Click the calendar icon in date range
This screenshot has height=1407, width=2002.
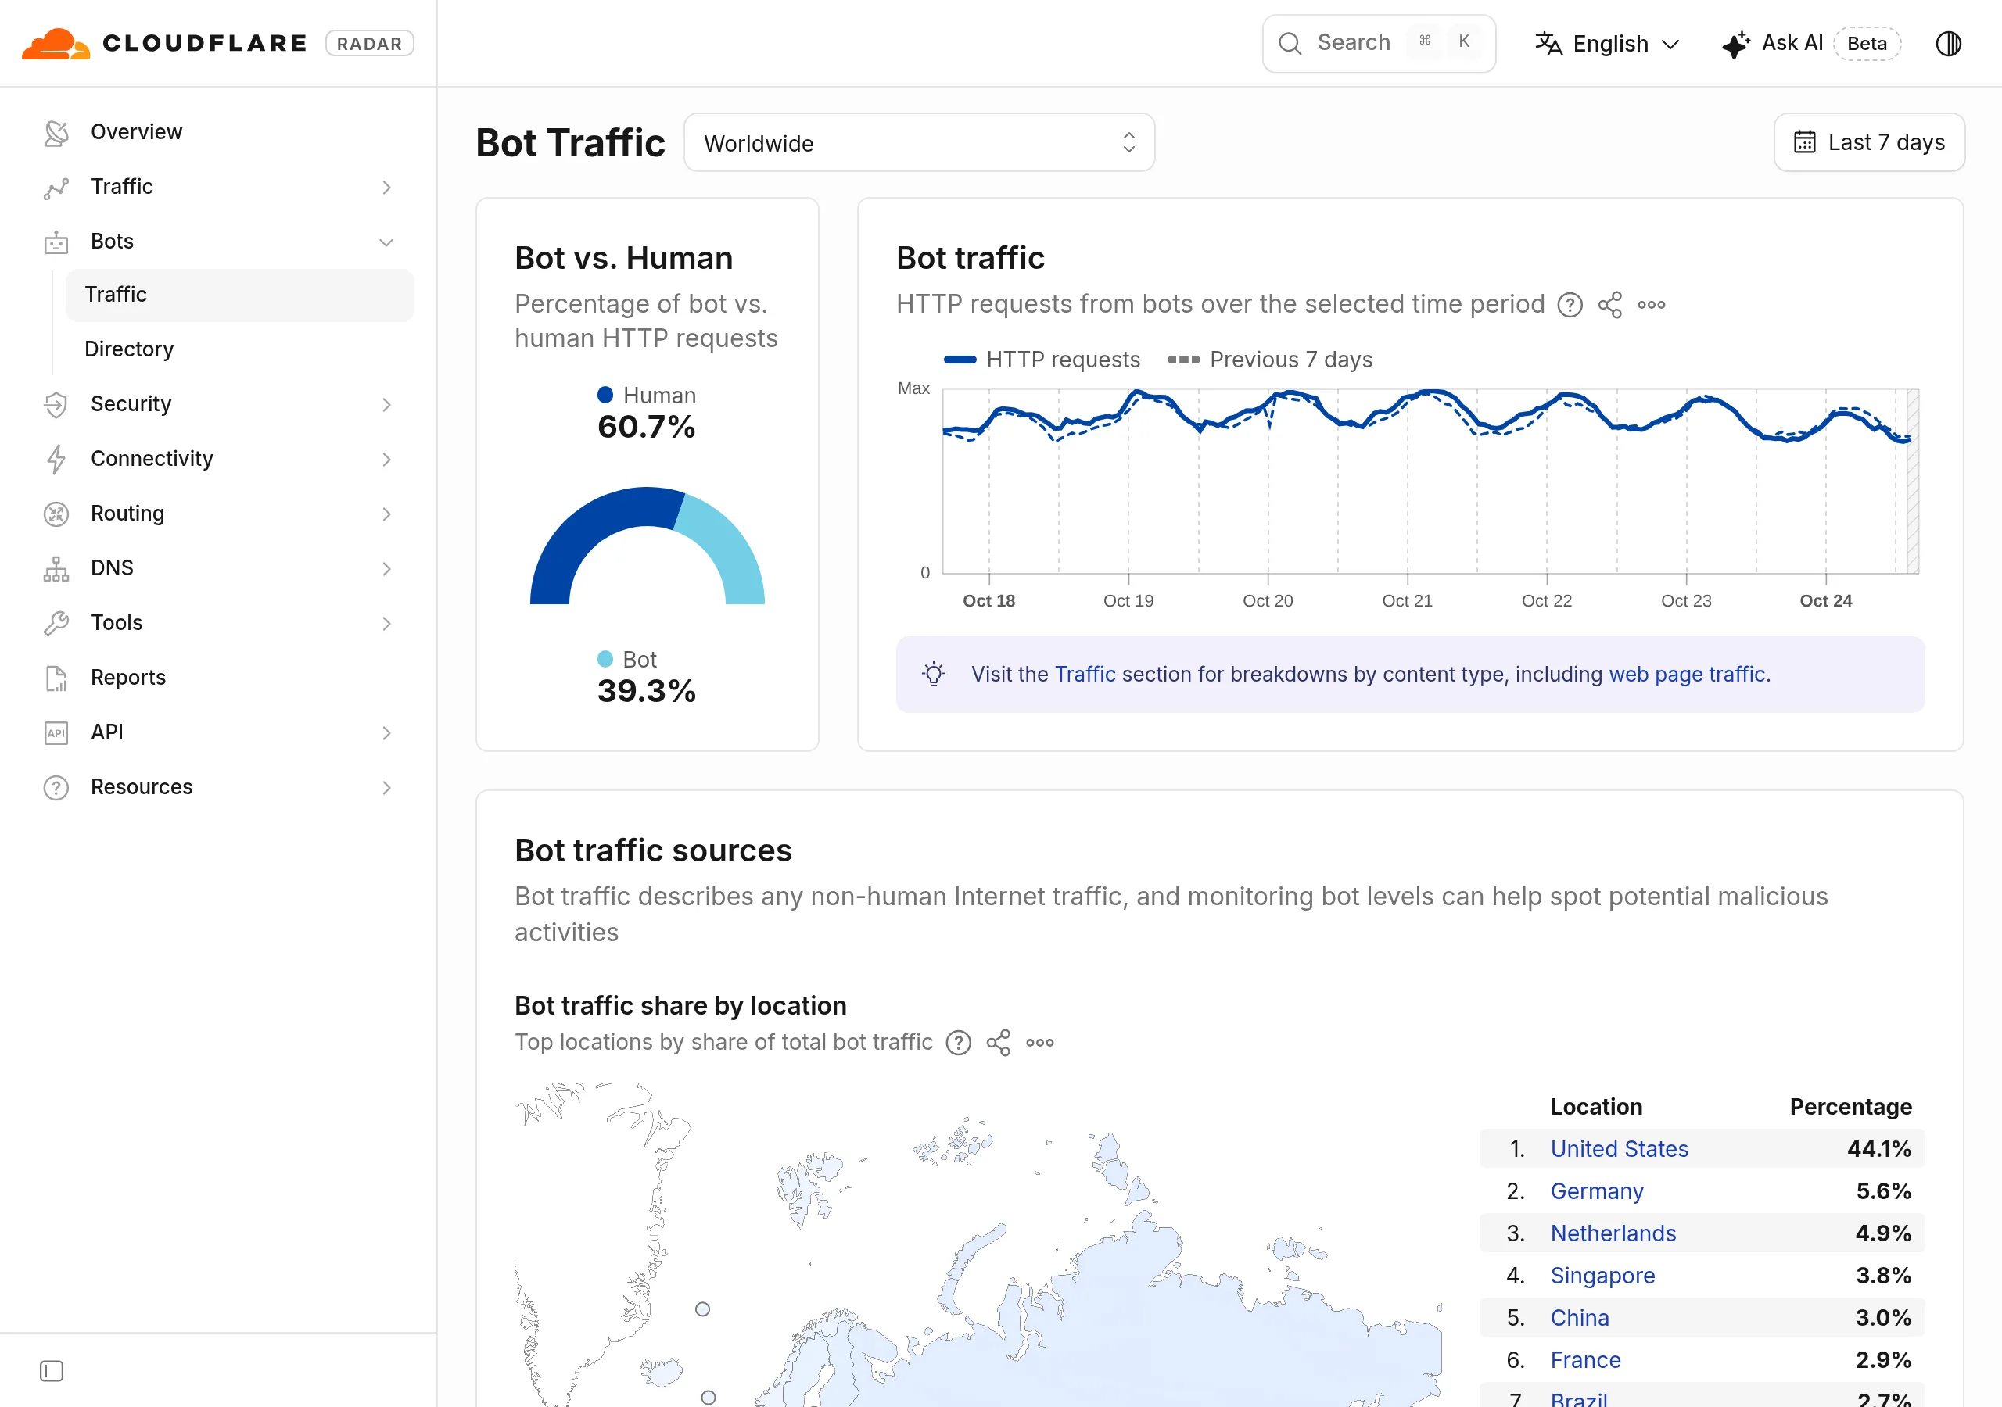1805,142
